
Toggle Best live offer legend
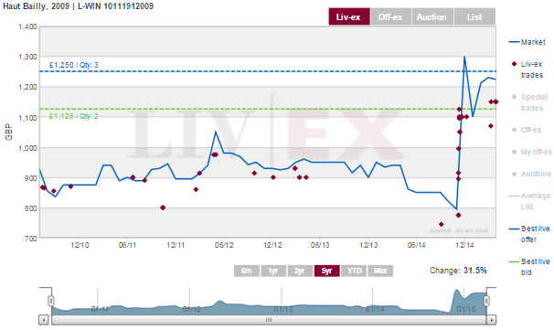point(529,234)
